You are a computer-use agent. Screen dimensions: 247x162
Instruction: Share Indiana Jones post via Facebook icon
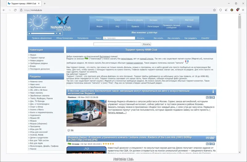tap(210, 144)
